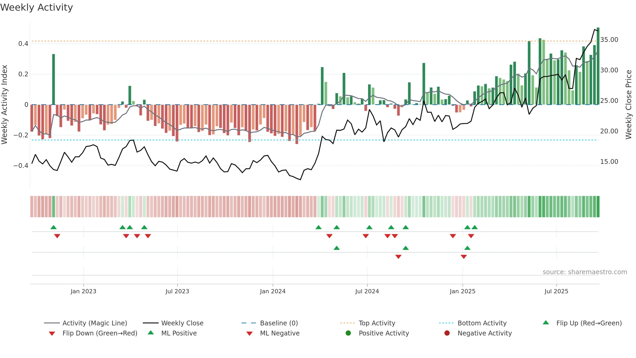This screenshot has height=358, width=636.
Task: Toggle Flip Up (Red→Green) legend entry
Action: pyautogui.click(x=582, y=323)
